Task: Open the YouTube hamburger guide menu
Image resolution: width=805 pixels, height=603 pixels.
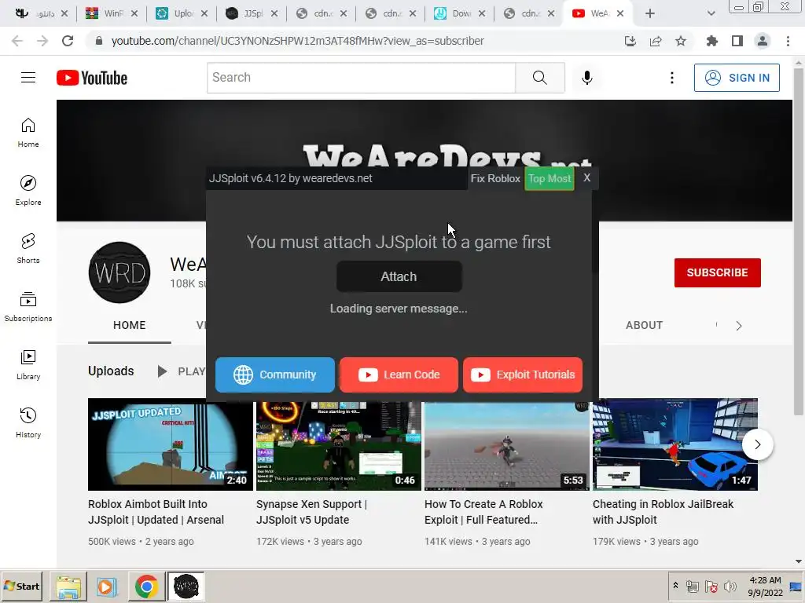Action: tap(28, 78)
